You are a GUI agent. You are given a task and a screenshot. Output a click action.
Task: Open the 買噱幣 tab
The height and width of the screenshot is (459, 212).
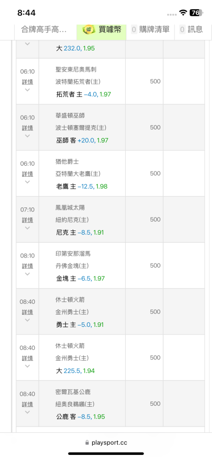(101, 29)
